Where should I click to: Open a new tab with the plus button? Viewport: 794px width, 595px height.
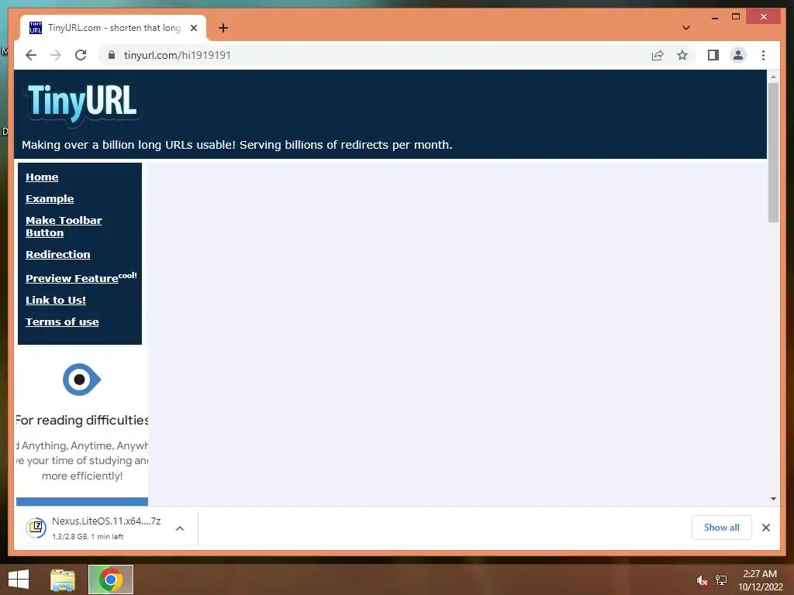tap(223, 28)
